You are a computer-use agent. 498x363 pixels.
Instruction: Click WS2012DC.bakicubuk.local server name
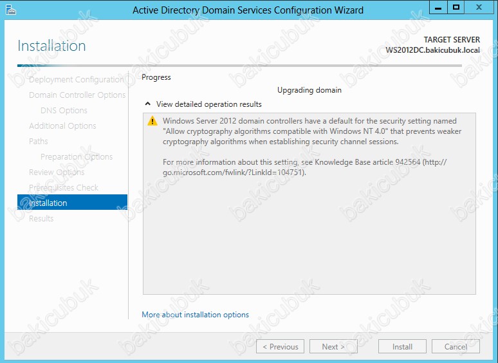pos(432,50)
